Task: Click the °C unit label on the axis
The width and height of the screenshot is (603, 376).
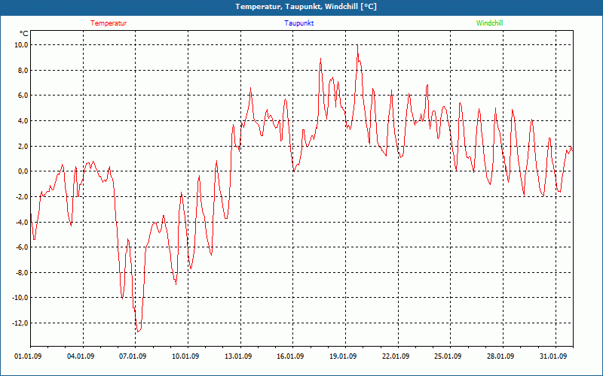Action: tap(23, 34)
